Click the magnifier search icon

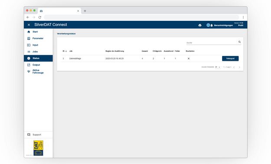pyautogui.click(x=239, y=42)
